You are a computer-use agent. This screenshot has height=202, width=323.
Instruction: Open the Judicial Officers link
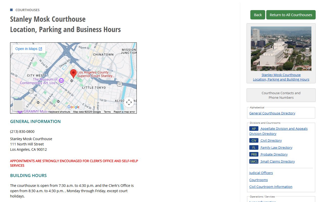261,173
